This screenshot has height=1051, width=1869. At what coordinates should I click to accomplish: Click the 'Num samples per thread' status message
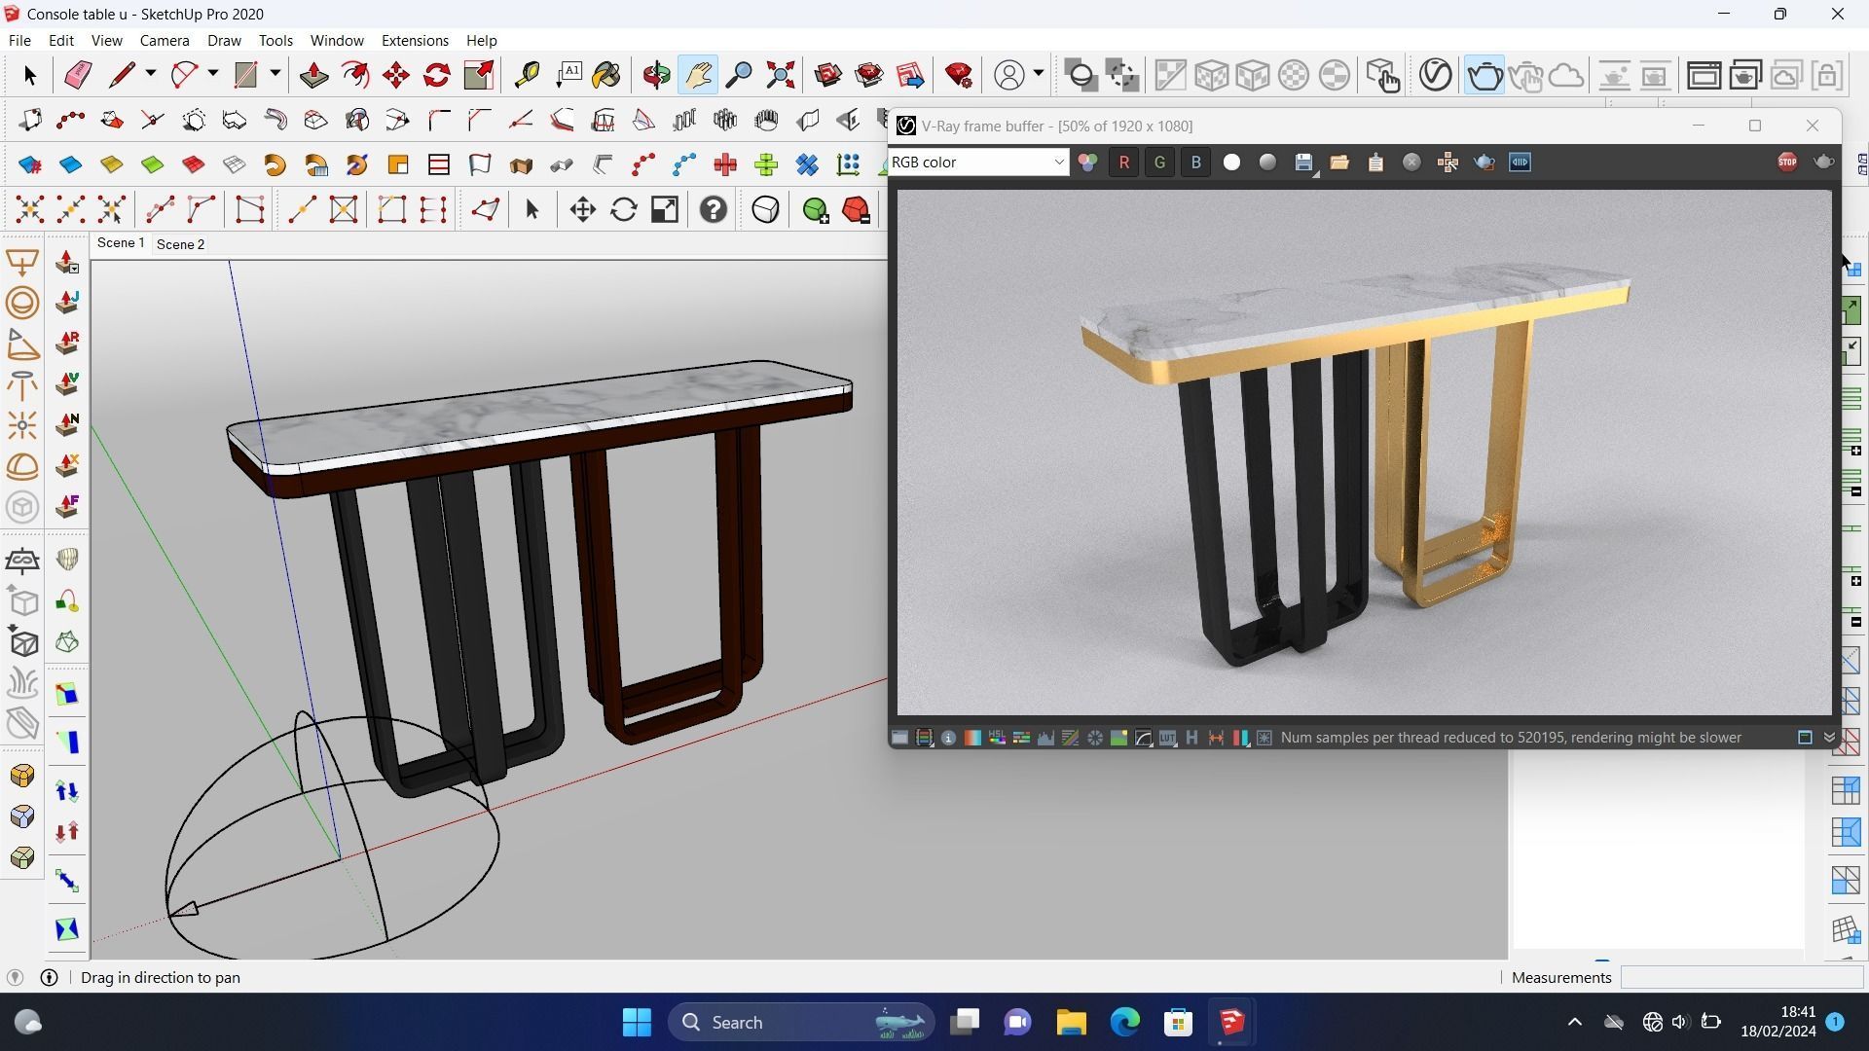click(x=1511, y=738)
